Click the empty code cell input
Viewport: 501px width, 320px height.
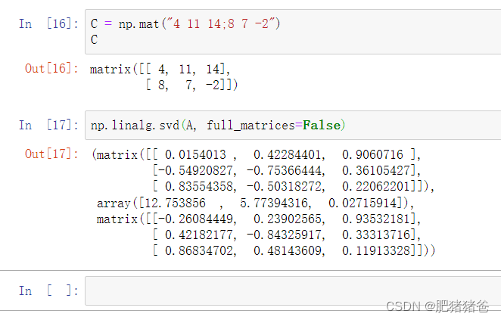(x=293, y=290)
